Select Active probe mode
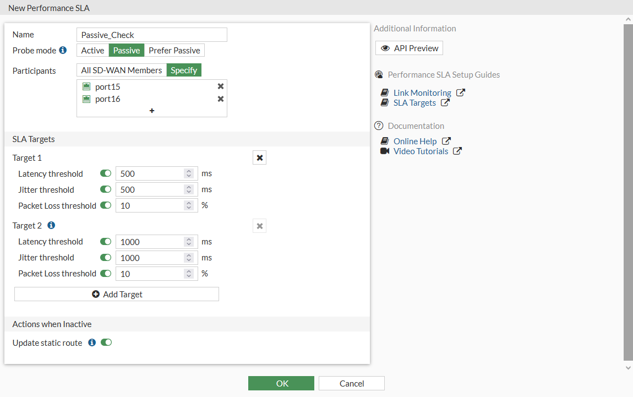633x397 pixels. 92,51
